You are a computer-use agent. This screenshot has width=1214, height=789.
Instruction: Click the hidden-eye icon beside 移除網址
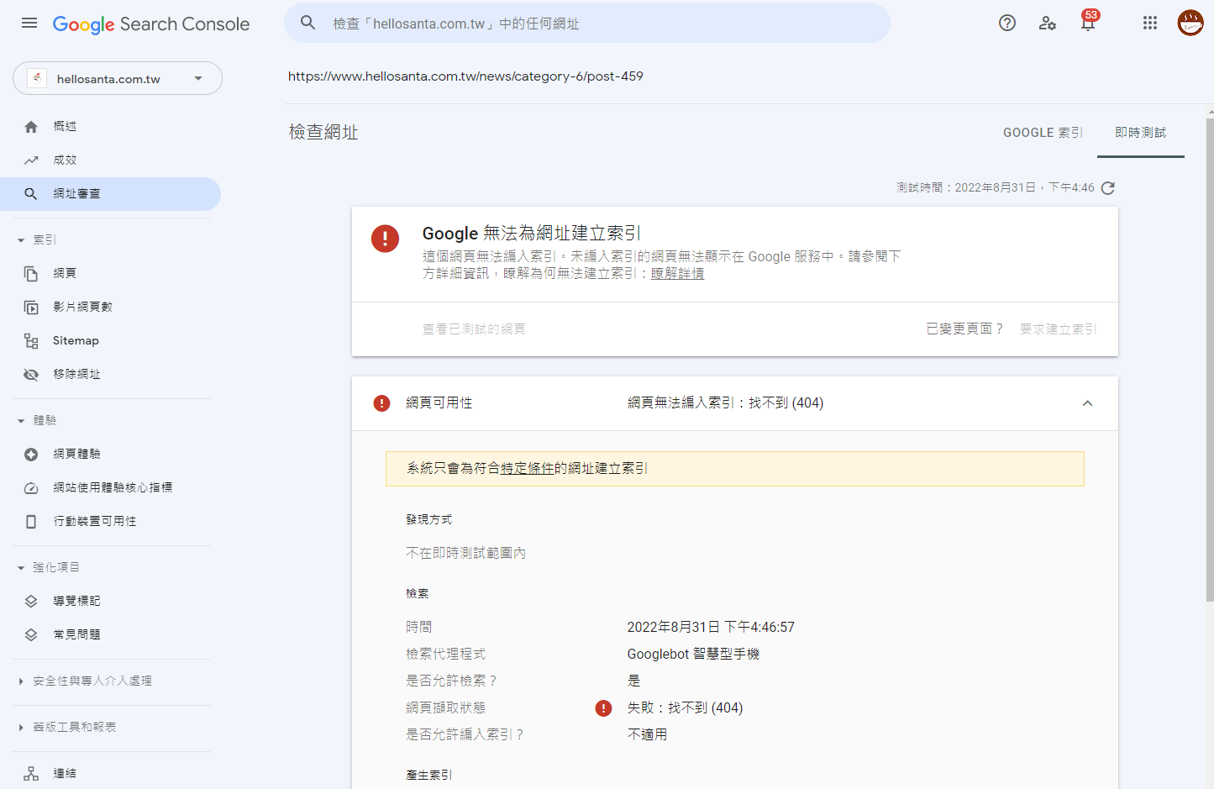tap(31, 375)
